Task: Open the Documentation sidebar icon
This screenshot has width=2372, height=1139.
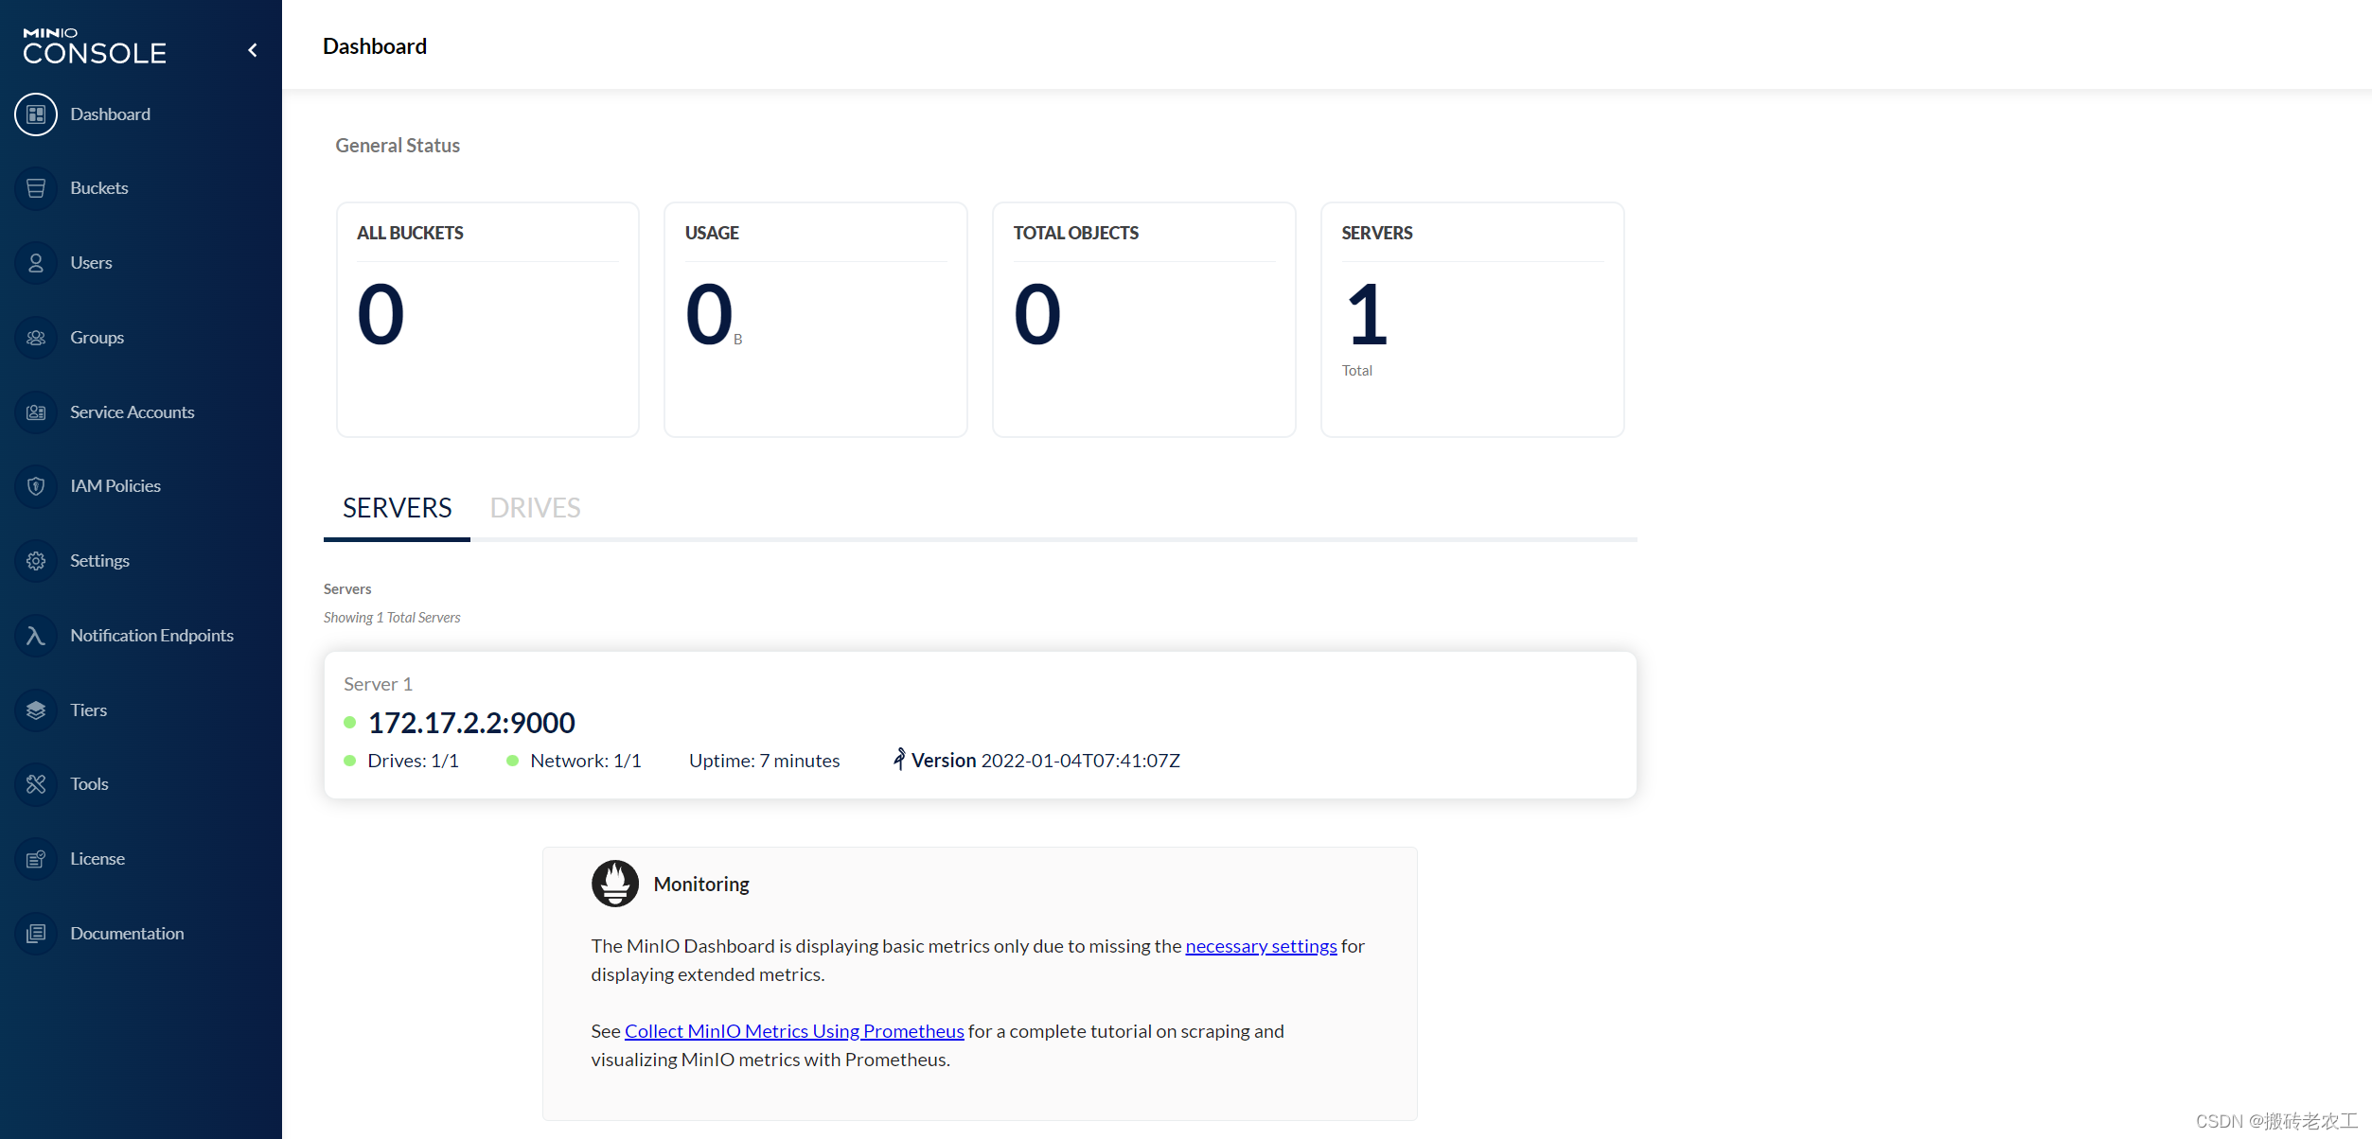Action: pos(36,934)
